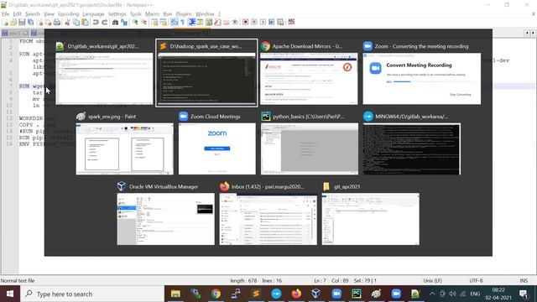
Task: Click the New file toolbar icon
Action: pyautogui.click(x=5, y=23)
